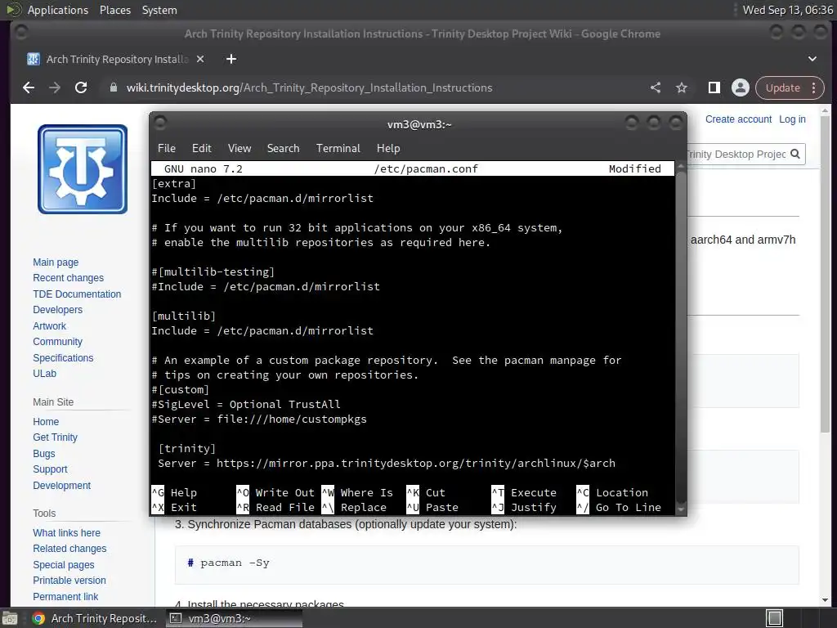
Task: Click the Create account link
Action: pyautogui.click(x=738, y=119)
